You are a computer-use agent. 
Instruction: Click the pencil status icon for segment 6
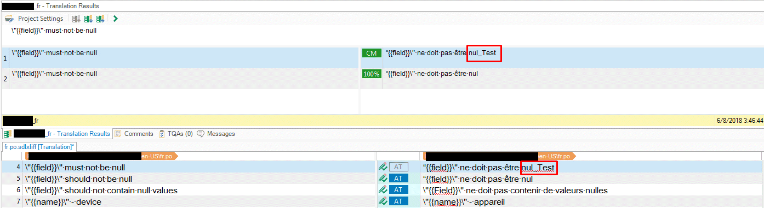click(x=383, y=190)
